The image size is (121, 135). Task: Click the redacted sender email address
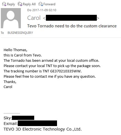pos(71,18)
